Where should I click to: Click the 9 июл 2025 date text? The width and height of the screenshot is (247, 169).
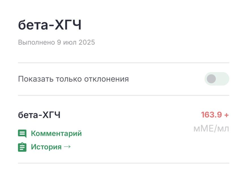tap(76, 43)
